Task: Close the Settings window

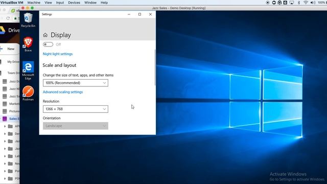Action: pyautogui.click(x=150, y=14)
